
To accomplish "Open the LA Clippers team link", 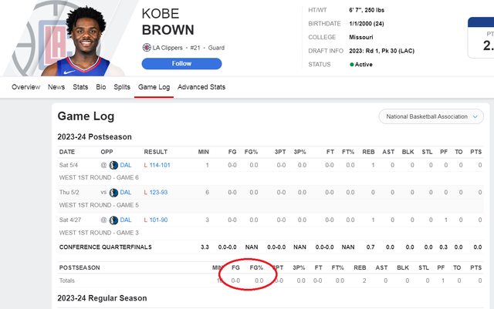I will [170, 48].
